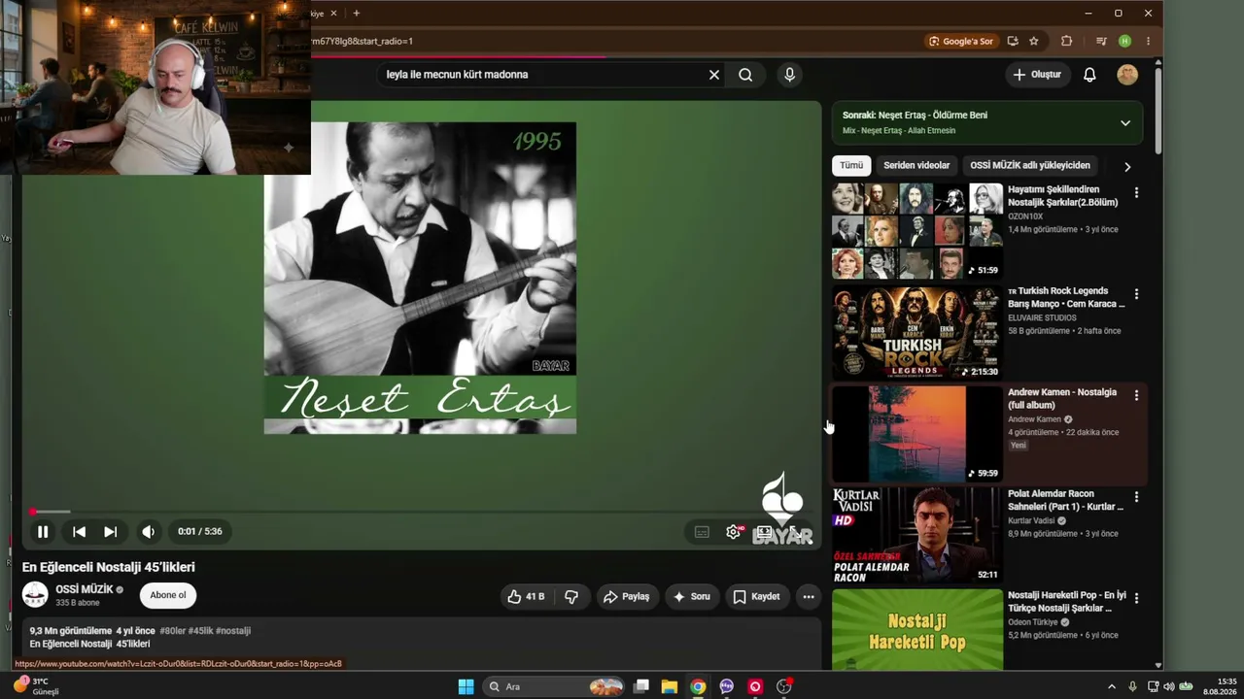Open the OZON10X channel link
Viewport: 1244px width, 699px height.
[x=1025, y=216]
